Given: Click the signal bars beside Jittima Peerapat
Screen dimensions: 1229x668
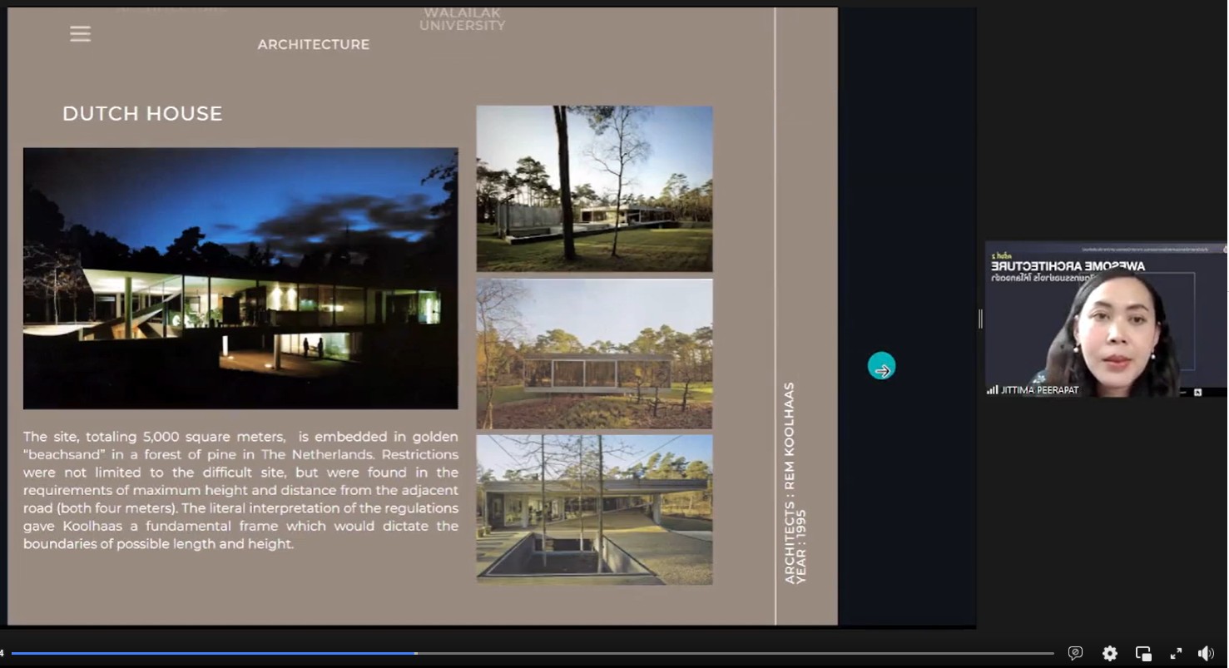Looking at the screenshot, I should coord(992,390).
